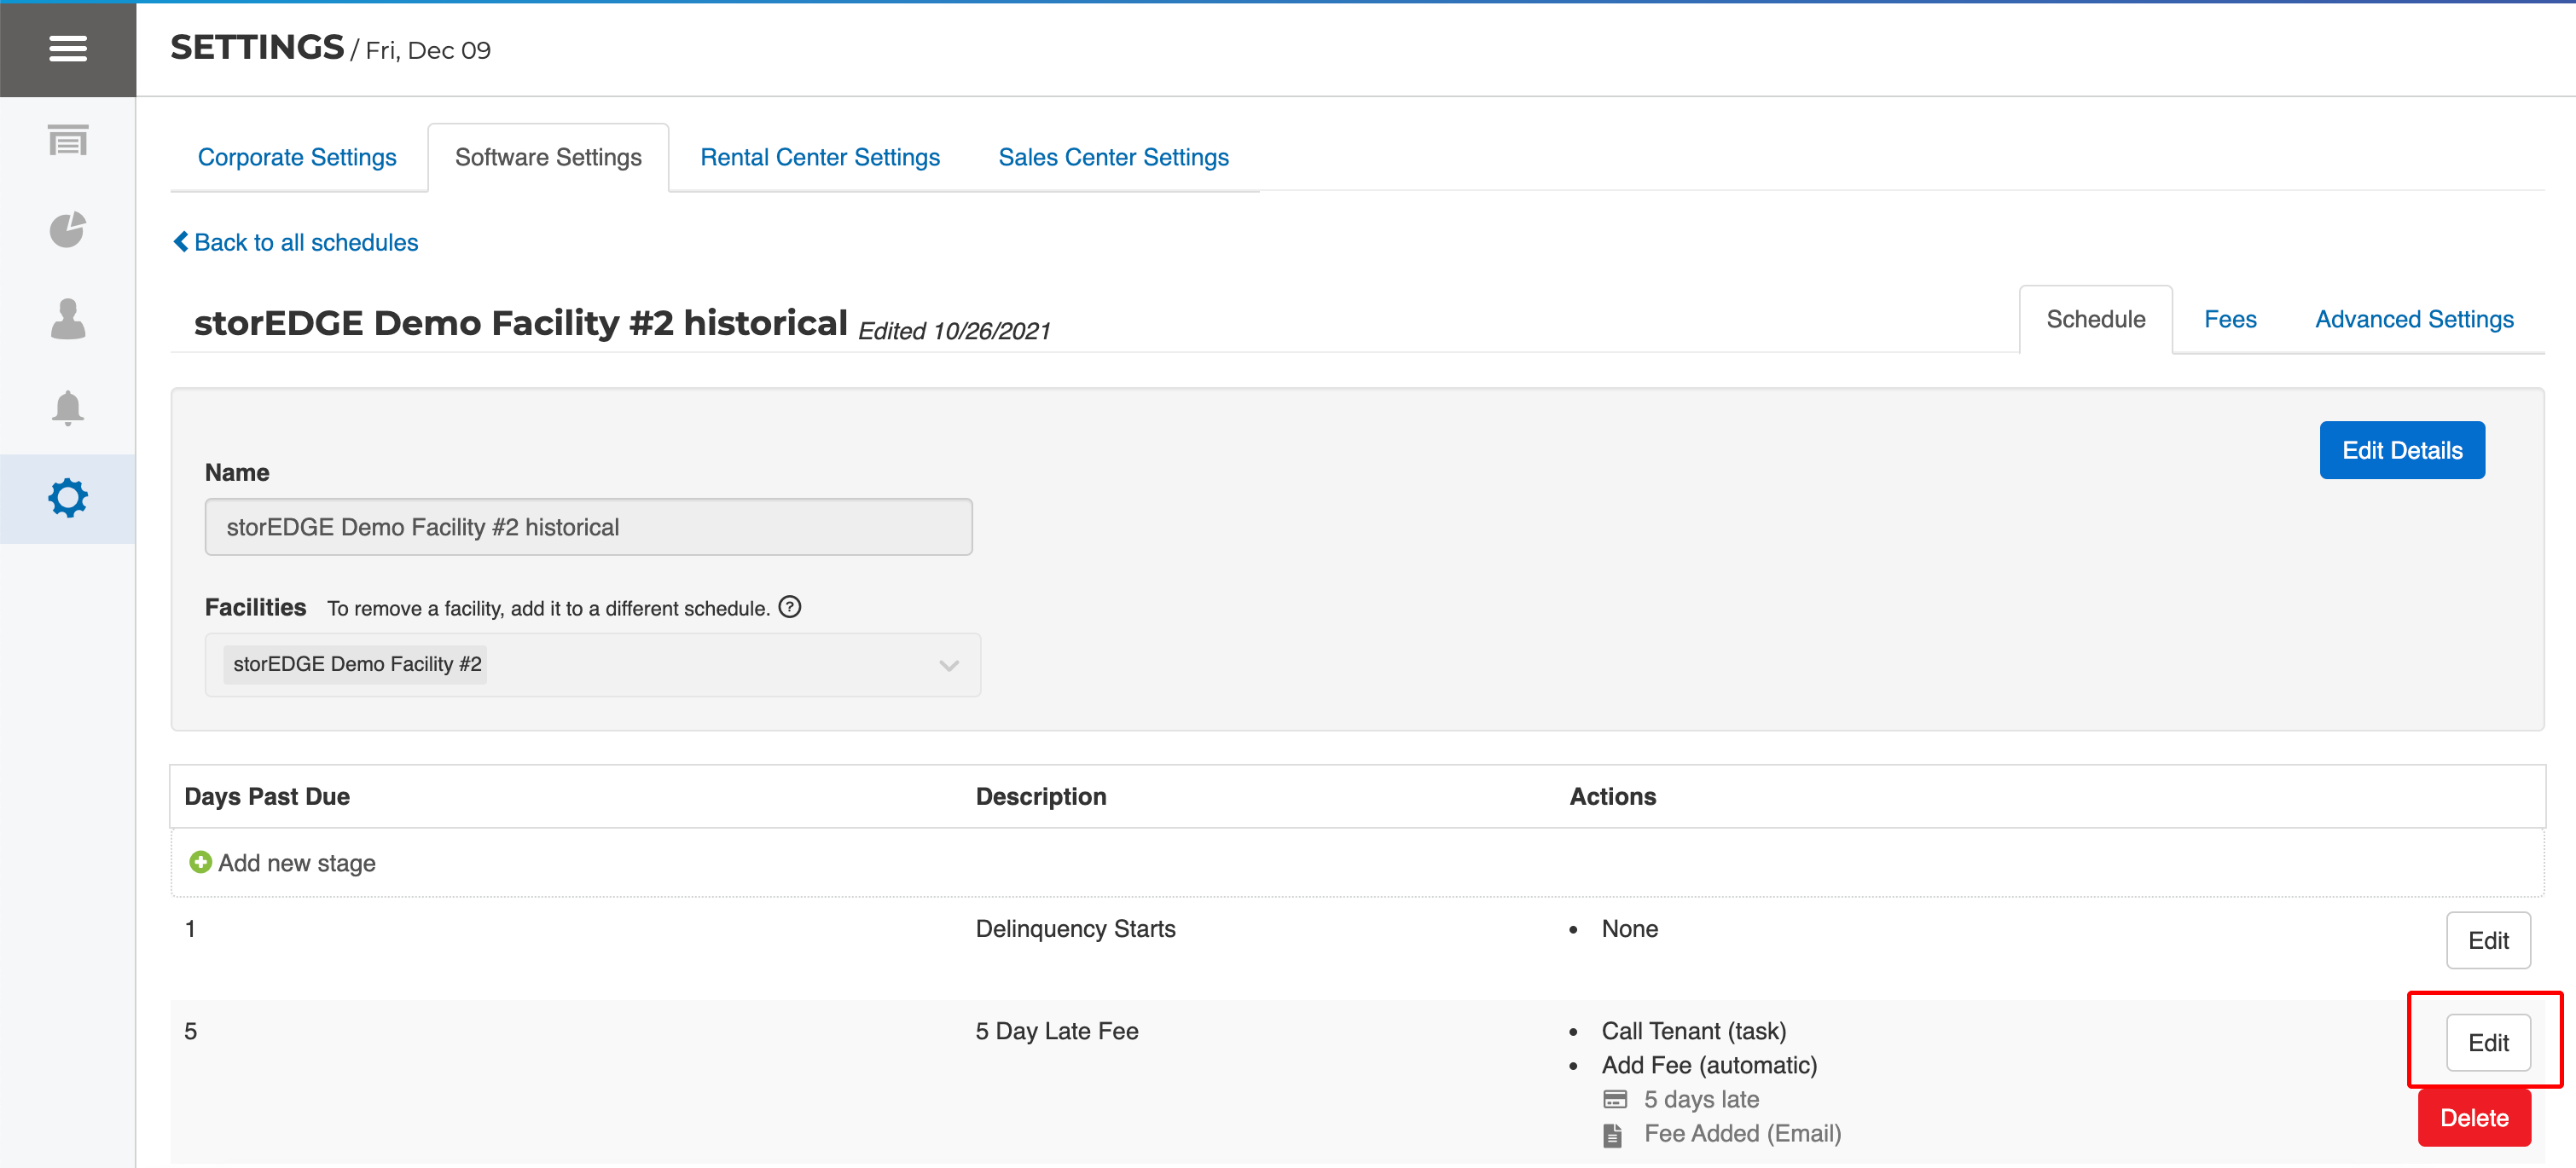Click the Fee Added (Email) text

click(x=1742, y=1133)
